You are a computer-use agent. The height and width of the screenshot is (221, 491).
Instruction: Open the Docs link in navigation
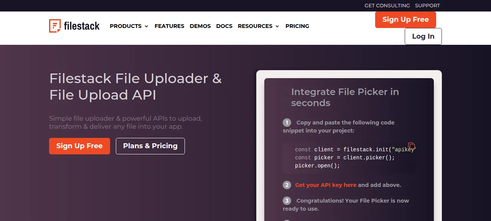[x=224, y=26]
